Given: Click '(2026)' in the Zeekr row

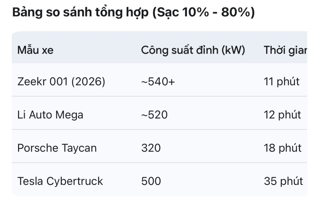Looking at the screenshot, I should [88, 82].
